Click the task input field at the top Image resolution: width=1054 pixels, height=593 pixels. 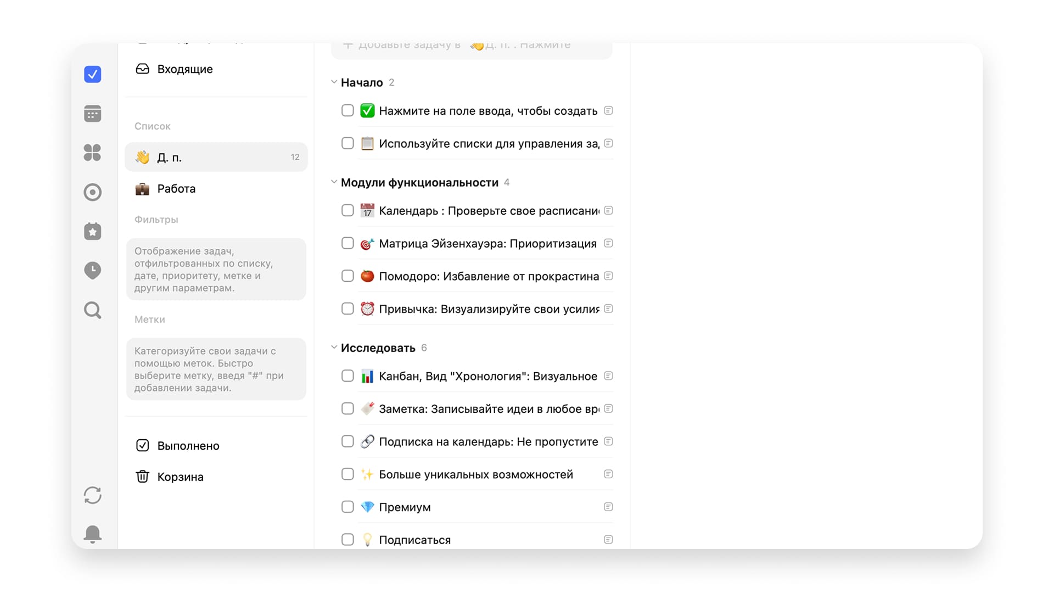pyautogui.click(x=471, y=46)
